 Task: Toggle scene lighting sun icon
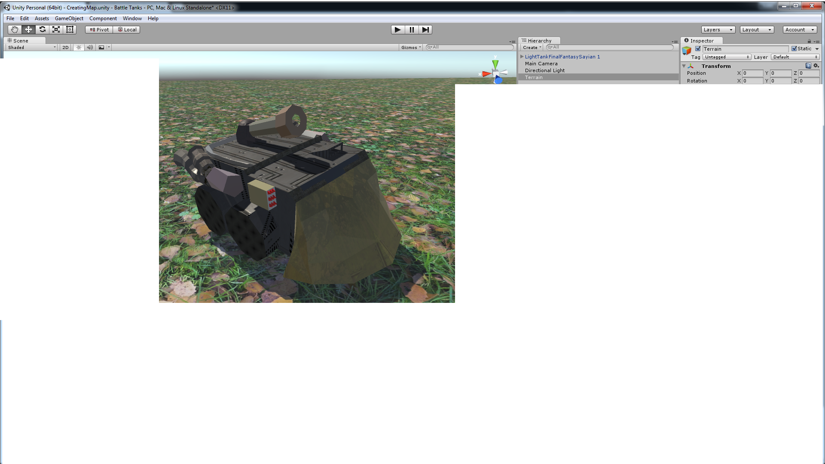79,48
